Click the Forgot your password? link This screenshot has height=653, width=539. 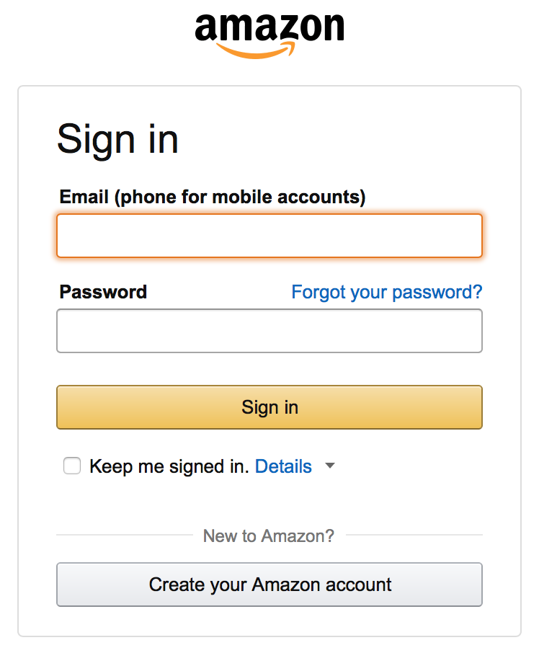(386, 292)
